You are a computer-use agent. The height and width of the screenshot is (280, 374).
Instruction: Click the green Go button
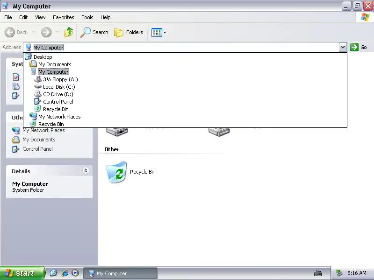tap(359, 47)
